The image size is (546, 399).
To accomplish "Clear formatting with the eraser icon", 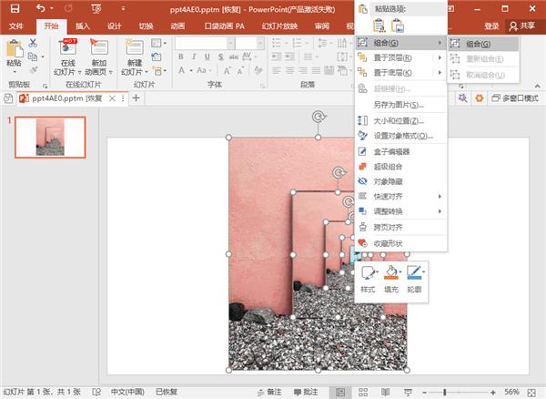I will tap(258, 70).
